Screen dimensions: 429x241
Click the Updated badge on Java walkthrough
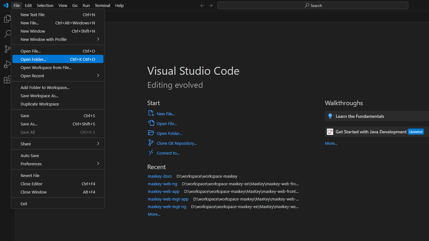coord(416,132)
